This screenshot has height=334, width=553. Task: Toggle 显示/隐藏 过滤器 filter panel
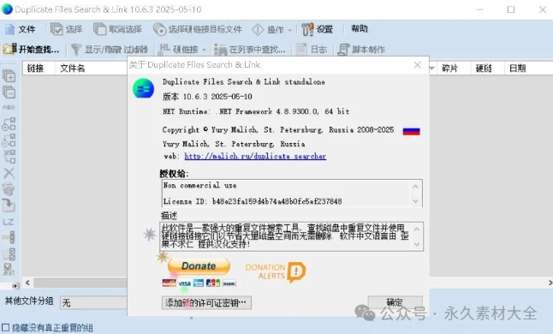[x=110, y=50]
